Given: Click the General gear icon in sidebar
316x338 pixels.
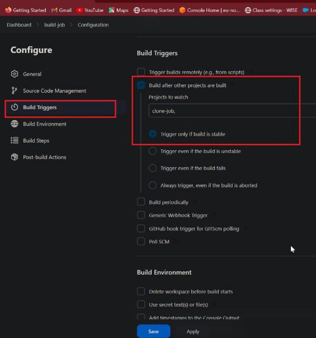Looking at the screenshot, I should click(x=15, y=74).
